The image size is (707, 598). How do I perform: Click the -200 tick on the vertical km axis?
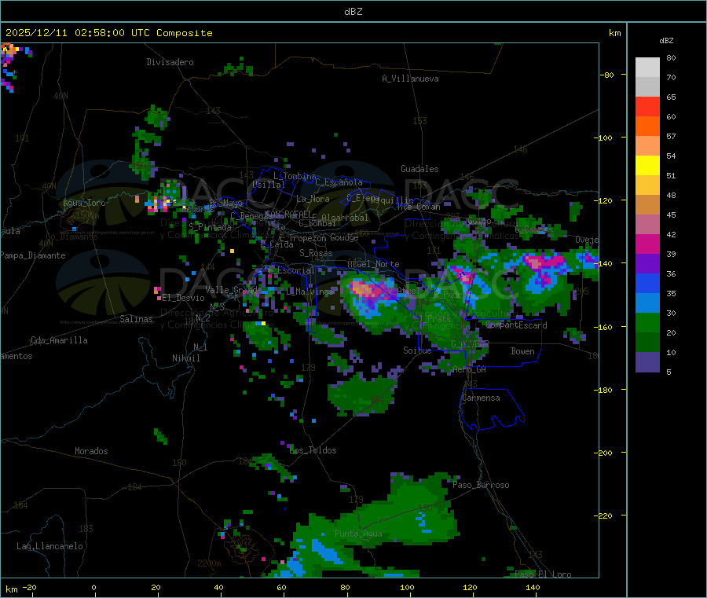click(x=603, y=453)
